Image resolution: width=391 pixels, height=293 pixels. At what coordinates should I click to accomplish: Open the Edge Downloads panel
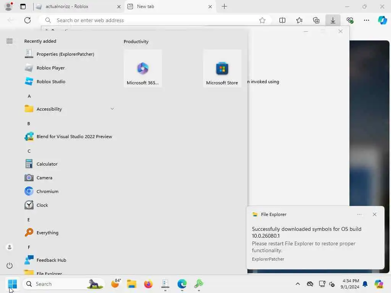[x=333, y=21]
